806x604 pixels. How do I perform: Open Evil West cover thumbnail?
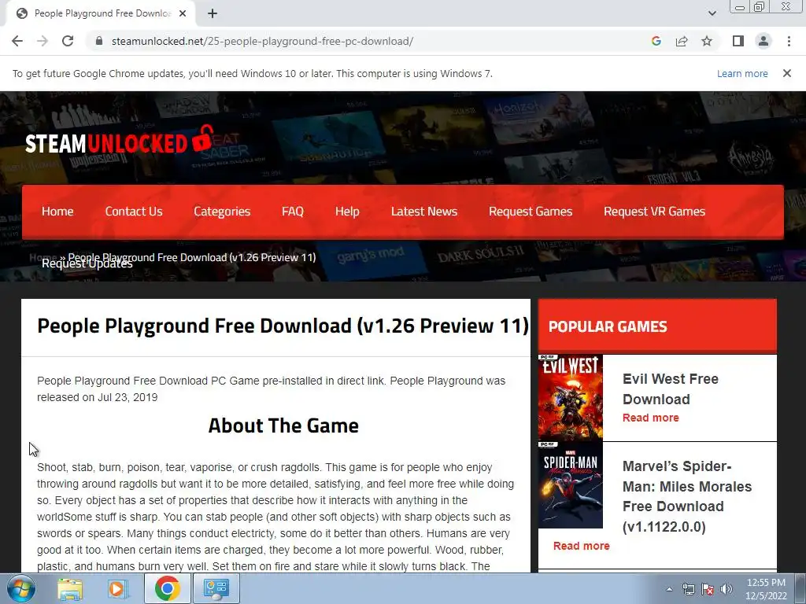coord(571,397)
